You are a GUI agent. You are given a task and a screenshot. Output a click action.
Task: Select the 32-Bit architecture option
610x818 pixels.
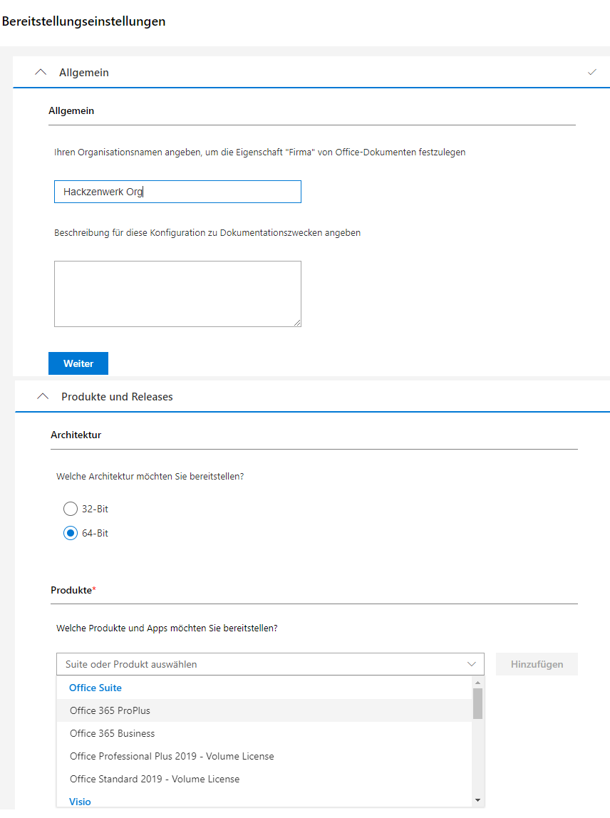71,509
